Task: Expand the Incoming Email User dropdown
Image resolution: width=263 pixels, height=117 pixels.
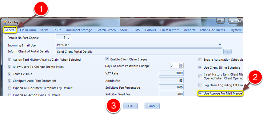Action: [220, 45]
